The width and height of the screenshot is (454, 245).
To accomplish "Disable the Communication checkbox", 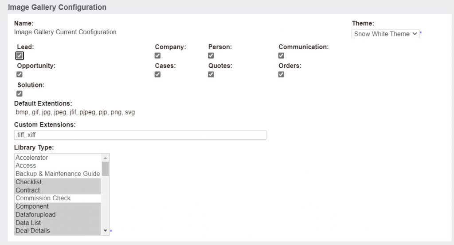I will 281,56.
